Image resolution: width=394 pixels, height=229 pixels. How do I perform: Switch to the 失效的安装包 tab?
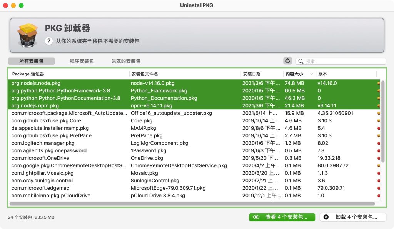click(126, 61)
